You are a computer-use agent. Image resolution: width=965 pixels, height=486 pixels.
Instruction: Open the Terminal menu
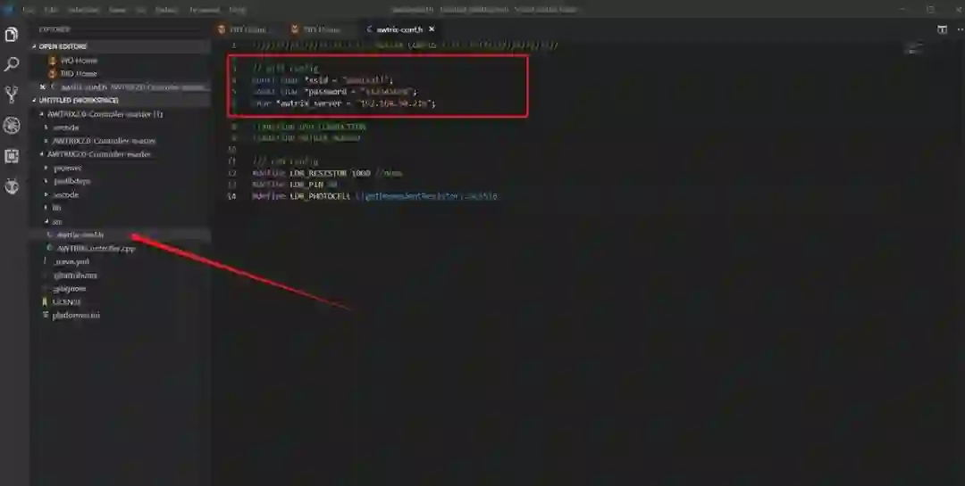[x=205, y=10]
